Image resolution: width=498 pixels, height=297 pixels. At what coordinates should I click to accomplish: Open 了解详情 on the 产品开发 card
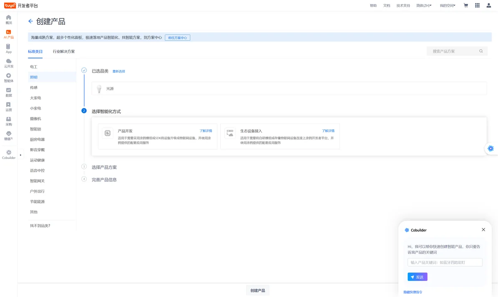[x=206, y=131]
